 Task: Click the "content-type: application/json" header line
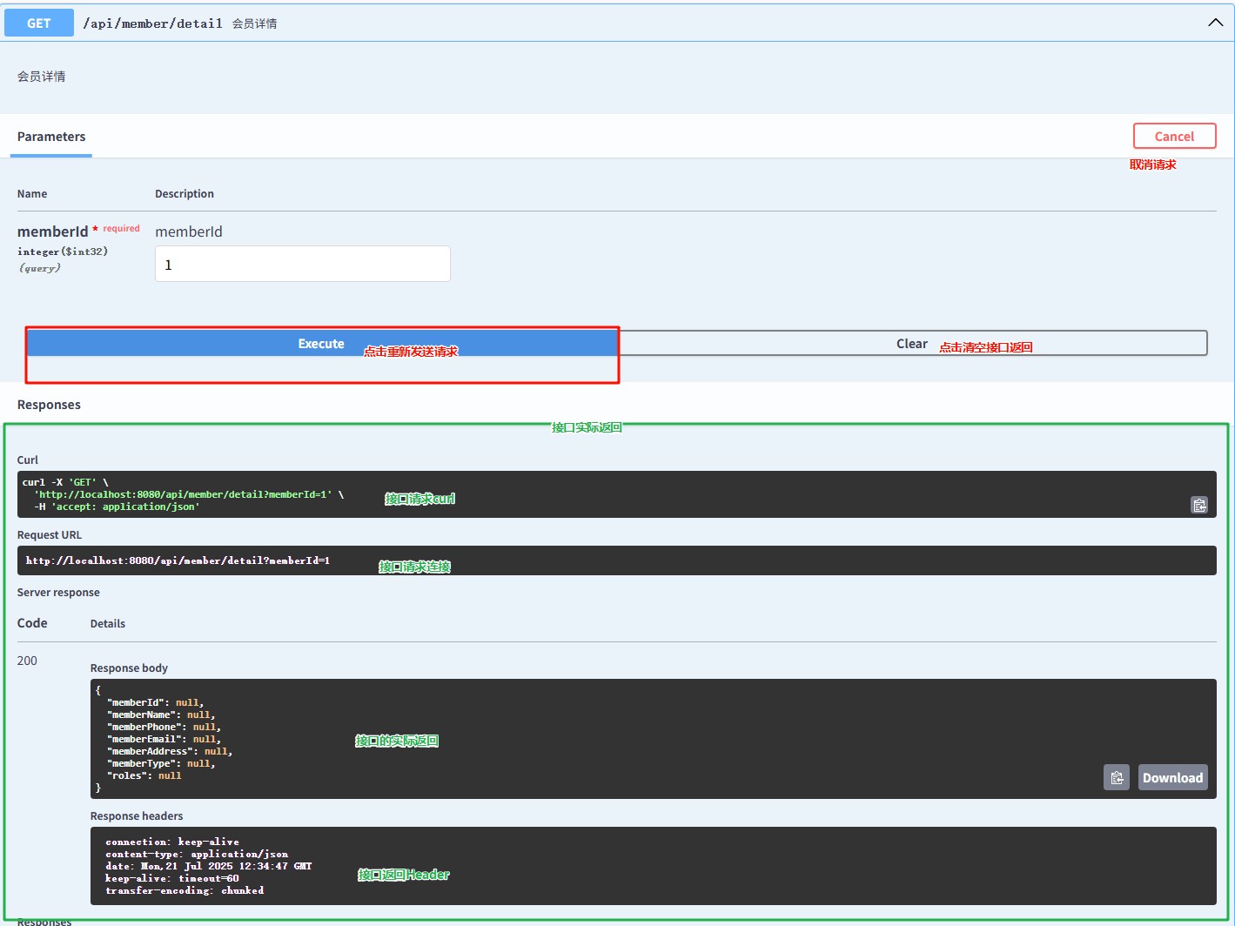click(x=197, y=854)
